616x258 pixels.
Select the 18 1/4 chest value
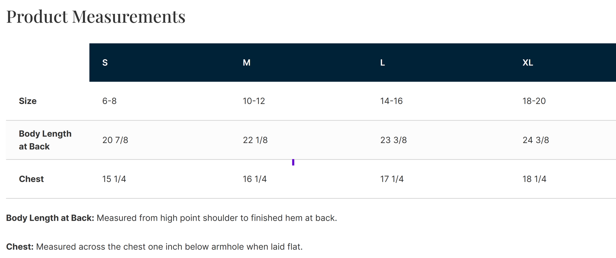tap(534, 179)
